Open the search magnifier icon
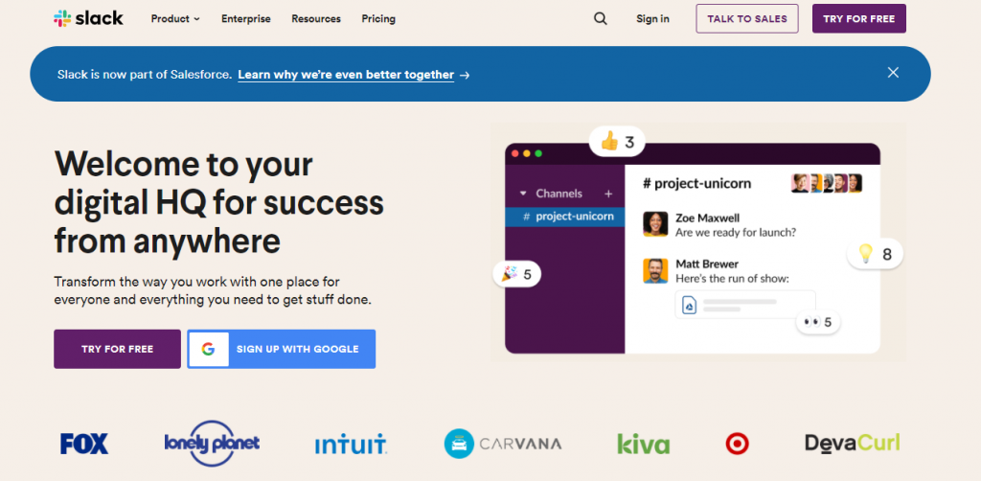Image resolution: width=981 pixels, height=481 pixels. coord(601,19)
